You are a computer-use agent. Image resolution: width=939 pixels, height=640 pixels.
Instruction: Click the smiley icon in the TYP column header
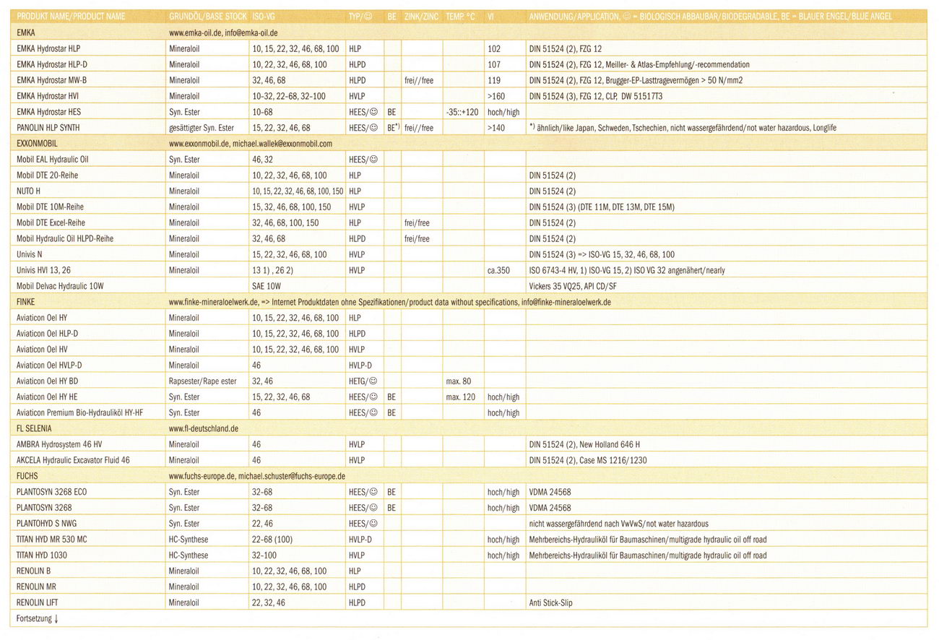tap(368, 16)
